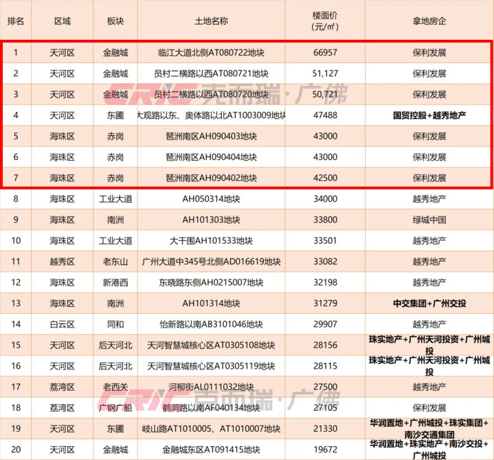Click the 越秀区 district cell
This screenshot has width=494, height=460.
click(x=63, y=262)
